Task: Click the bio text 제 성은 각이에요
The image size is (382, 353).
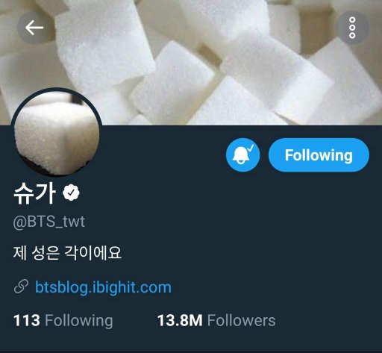Action: 67,253
